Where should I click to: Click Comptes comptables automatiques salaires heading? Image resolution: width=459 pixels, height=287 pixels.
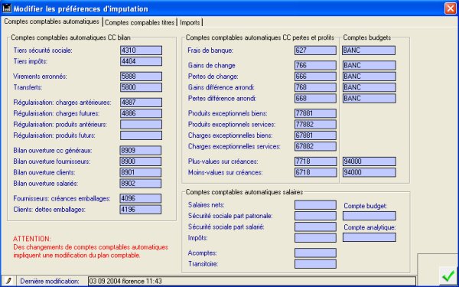[x=245, y=192]
